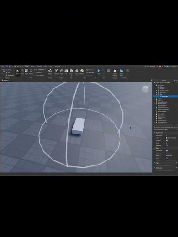Click the Filter Properties search field
This screenshot has width=178, height=237.
165,130
